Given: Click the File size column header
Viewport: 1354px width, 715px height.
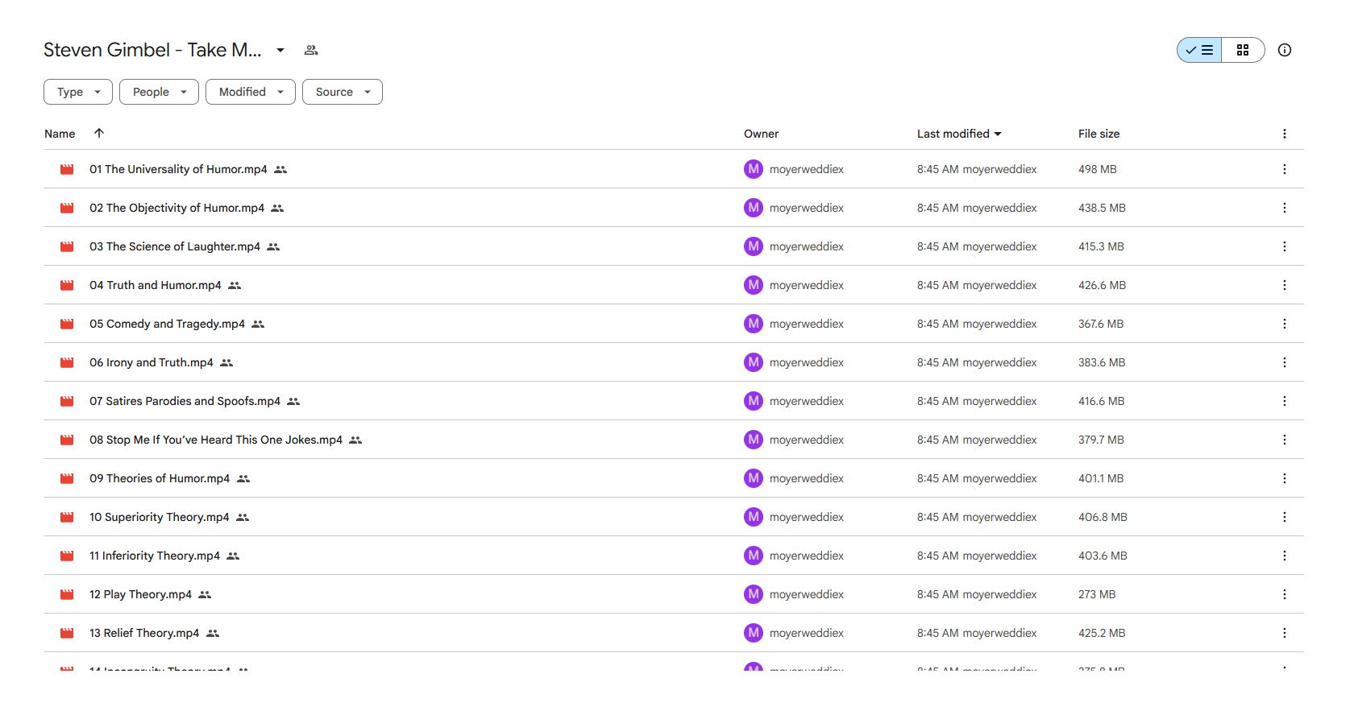Looking at the screenshot, I should pyautogui.click(x=1099, y=134).
